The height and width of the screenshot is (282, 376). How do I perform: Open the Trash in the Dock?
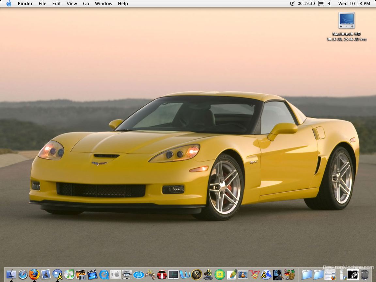point(365,274)
